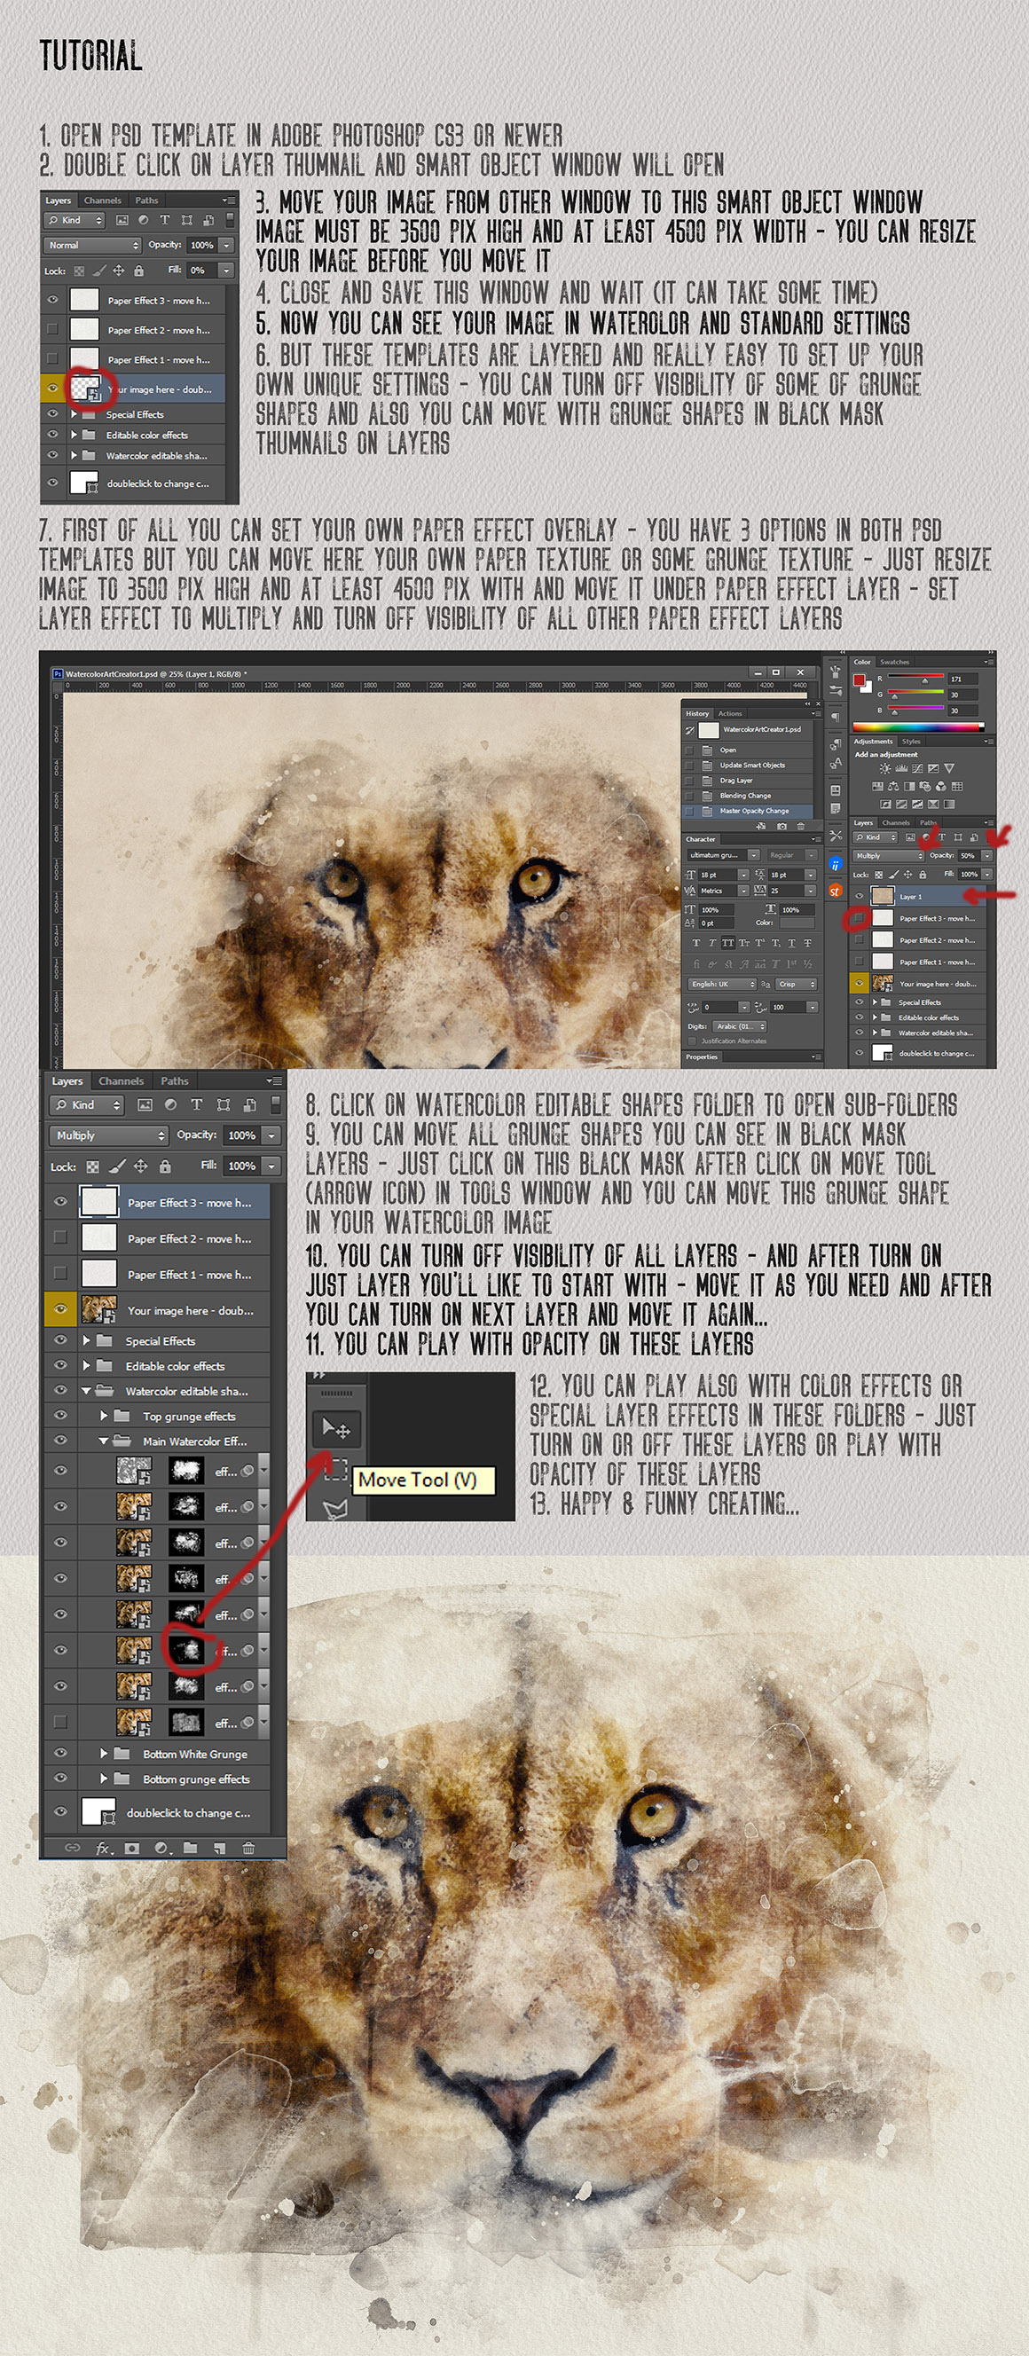
Task: Switch to the Swatches tab
Action: tap(893, 662)
